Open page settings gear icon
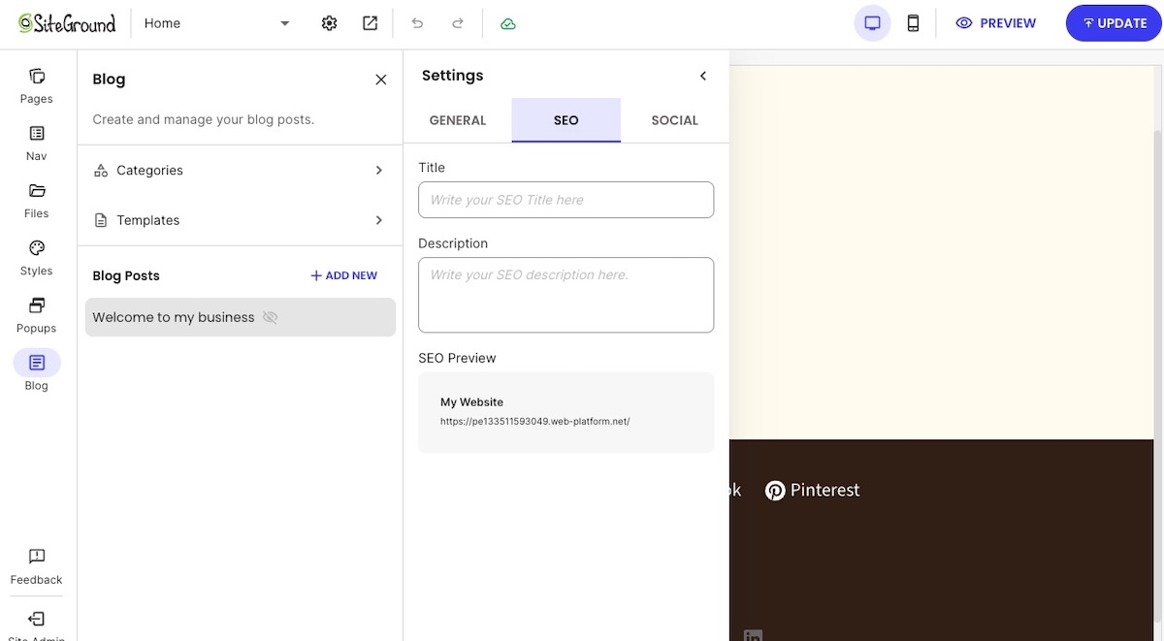 pos(329,23)
